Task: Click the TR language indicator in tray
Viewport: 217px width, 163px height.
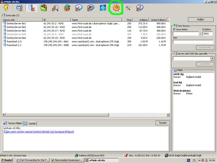Action: [x=188, y=161]
